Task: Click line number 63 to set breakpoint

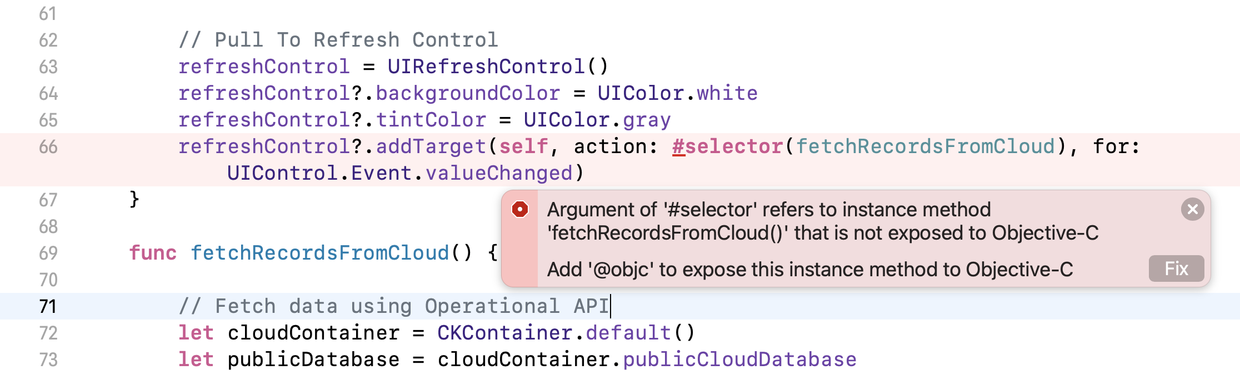Action: [x=47, y=66]
